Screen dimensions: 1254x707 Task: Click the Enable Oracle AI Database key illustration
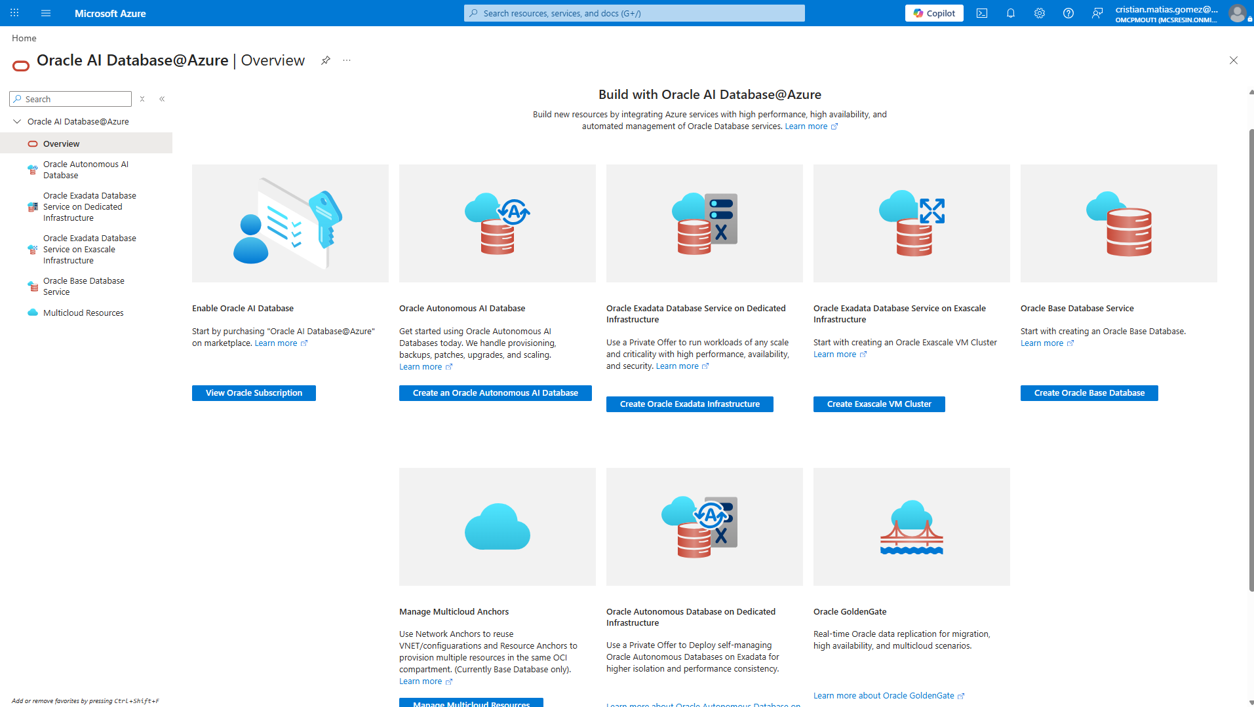(290, 223)
